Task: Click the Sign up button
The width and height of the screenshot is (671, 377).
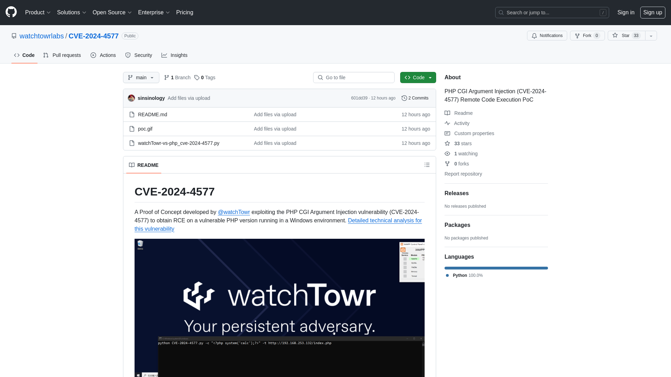Action: tap(652, 13)
